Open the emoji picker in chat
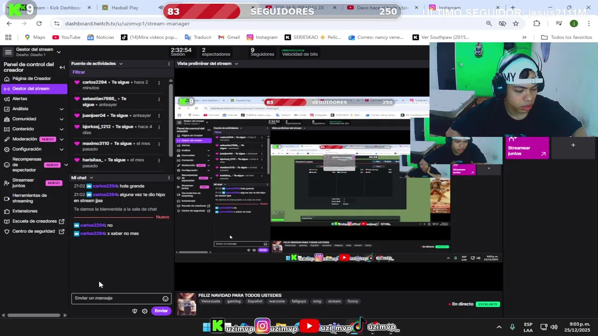This screenshot has height=336, width=598. pyautogui.click(x=165, y=299)
